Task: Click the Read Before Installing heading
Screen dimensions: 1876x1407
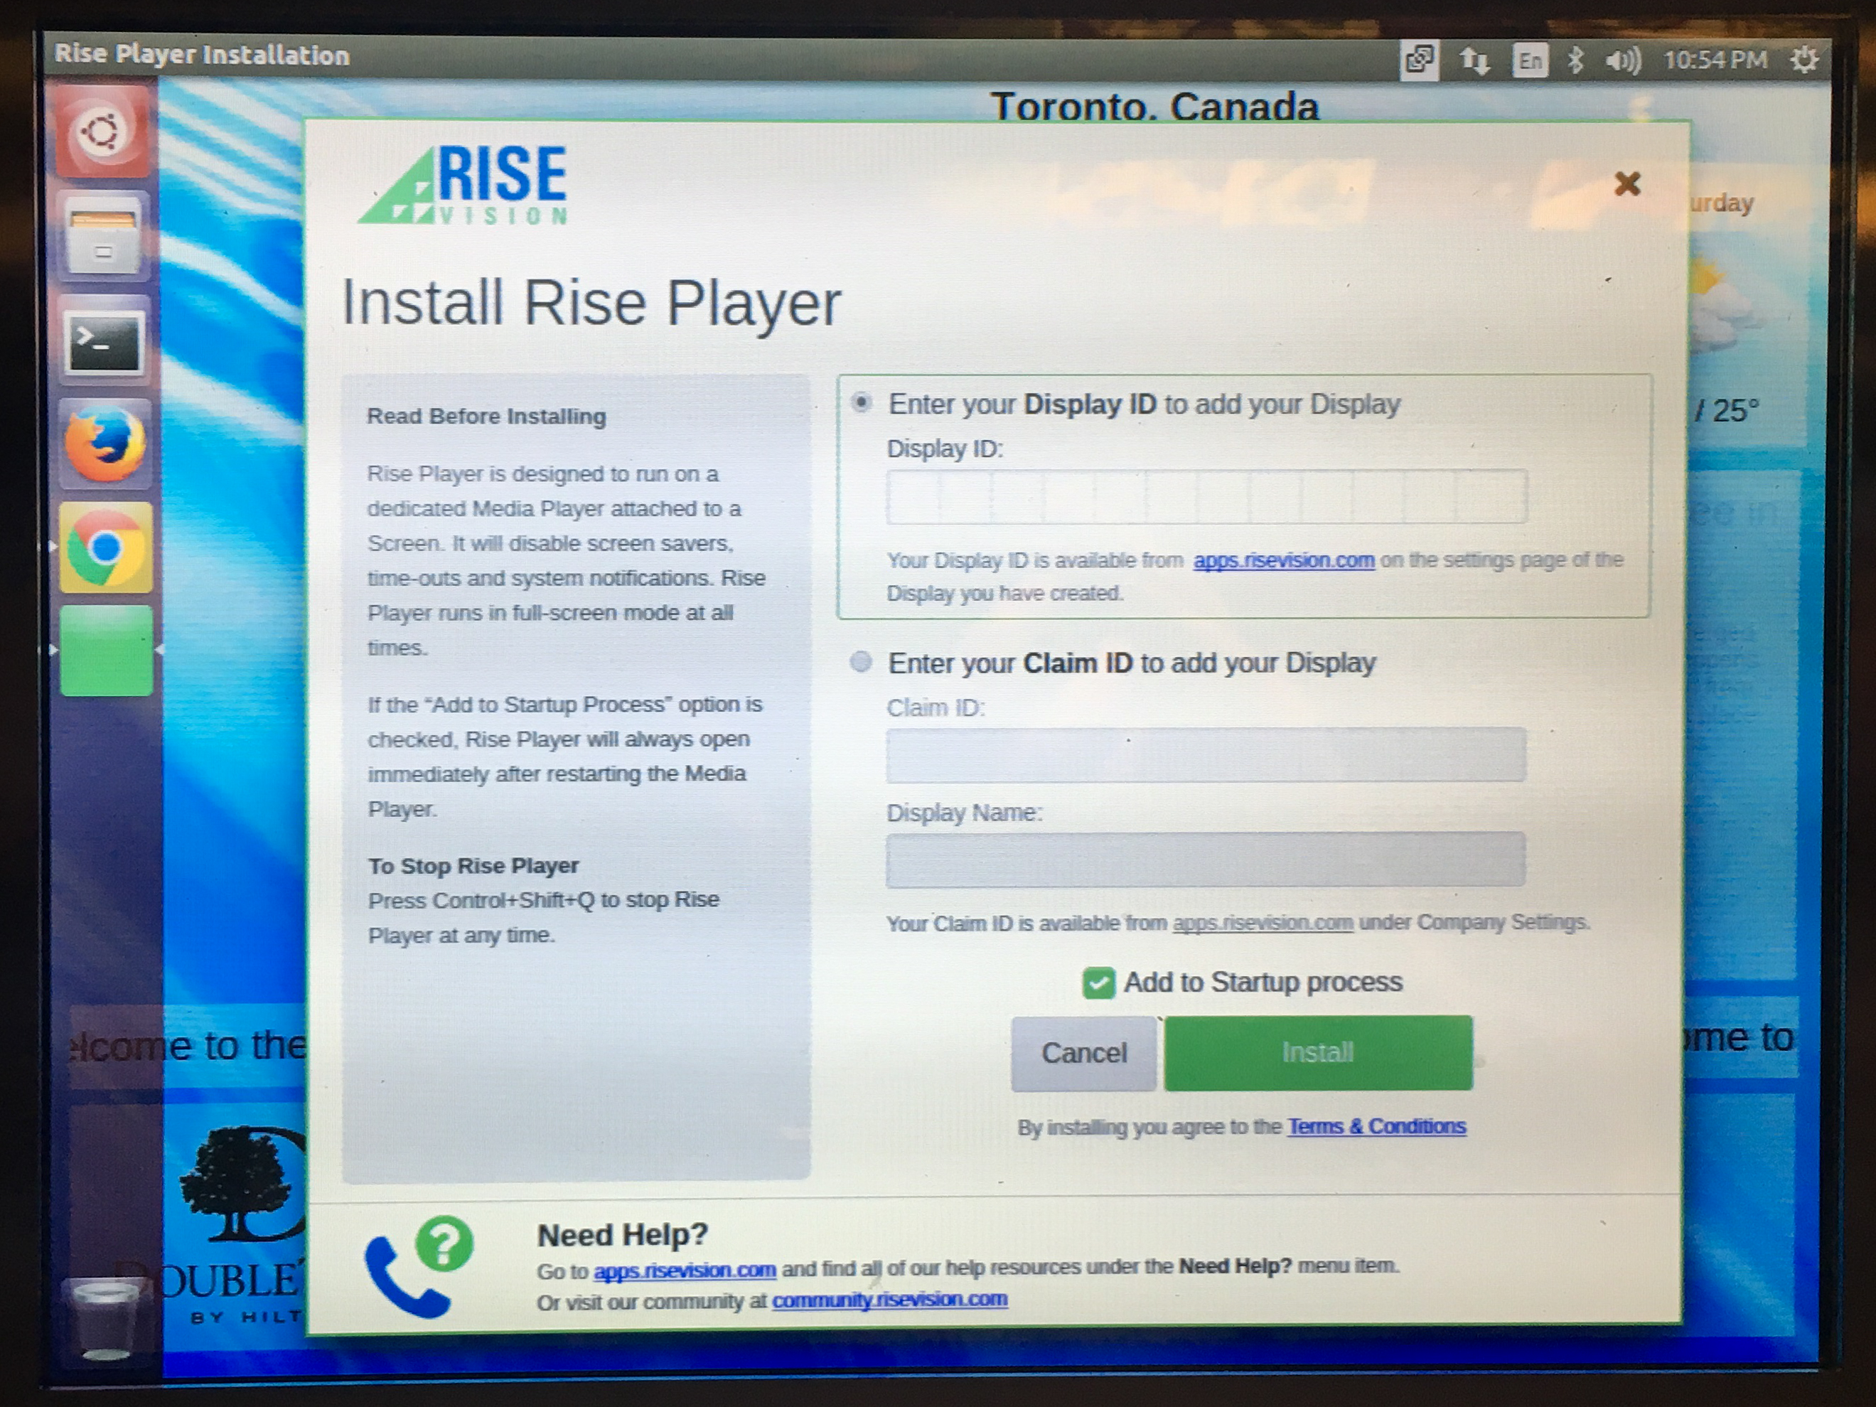Action: point(487,417)
